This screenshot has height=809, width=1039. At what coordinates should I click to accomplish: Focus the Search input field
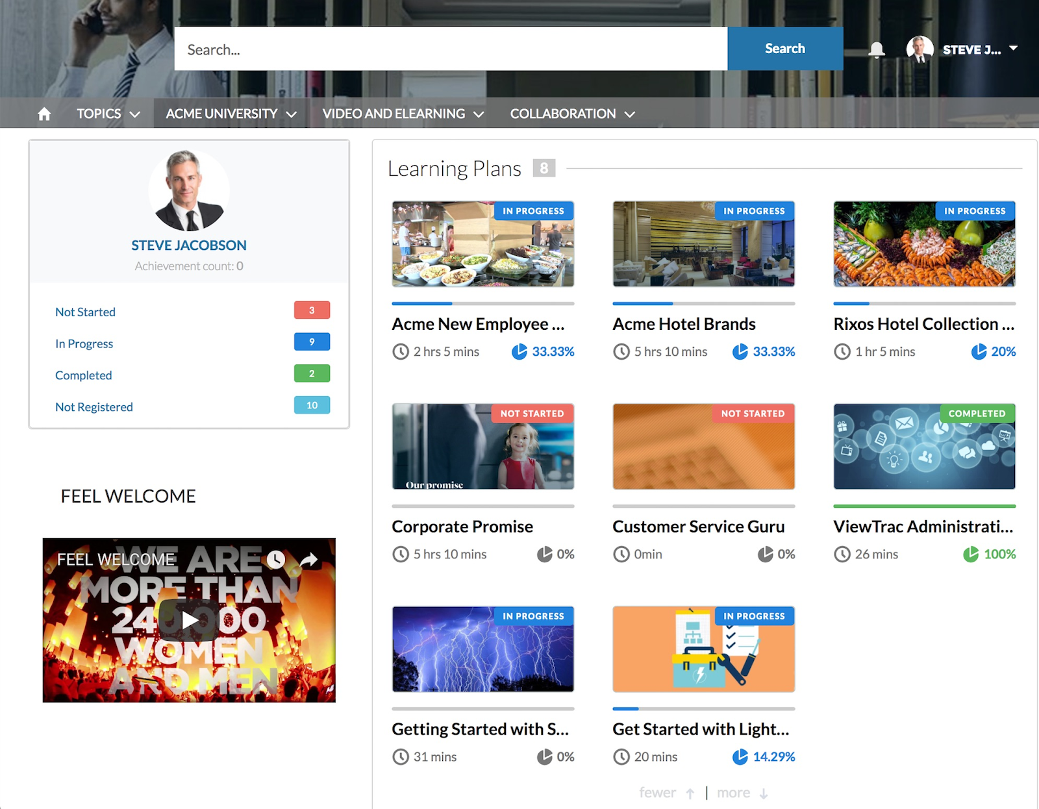tap(451, 49)
